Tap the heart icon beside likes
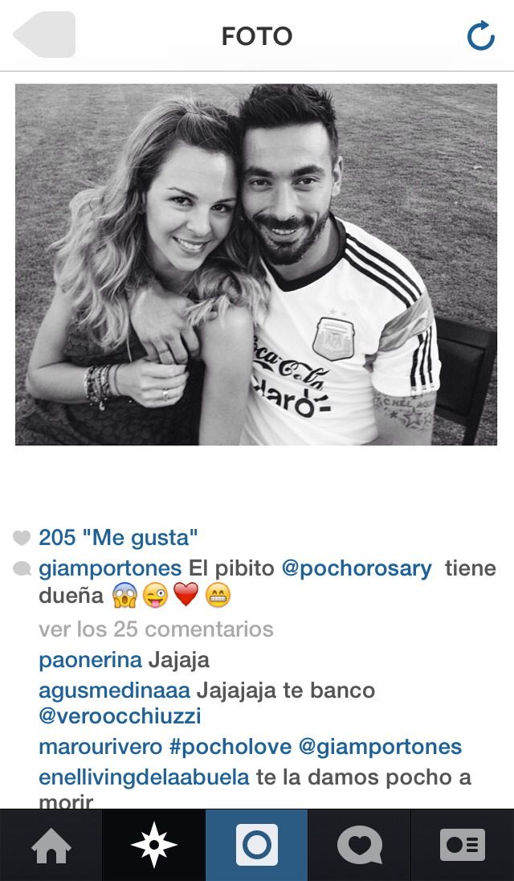This screenshot has height=881, width=514. pos(22,539)
